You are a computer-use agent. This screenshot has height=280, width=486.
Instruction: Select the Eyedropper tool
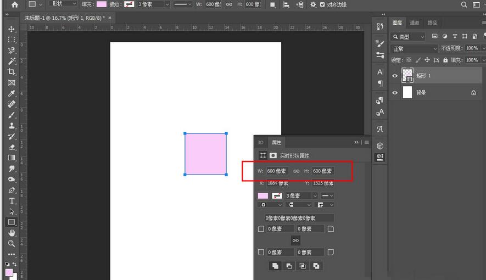pos(12,93)
